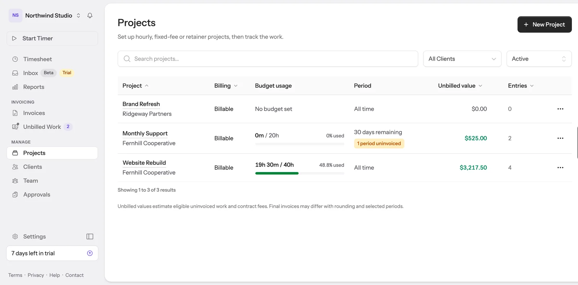Click the New Project button
Viewport: 578px width, 285px height.
point(544,25)
